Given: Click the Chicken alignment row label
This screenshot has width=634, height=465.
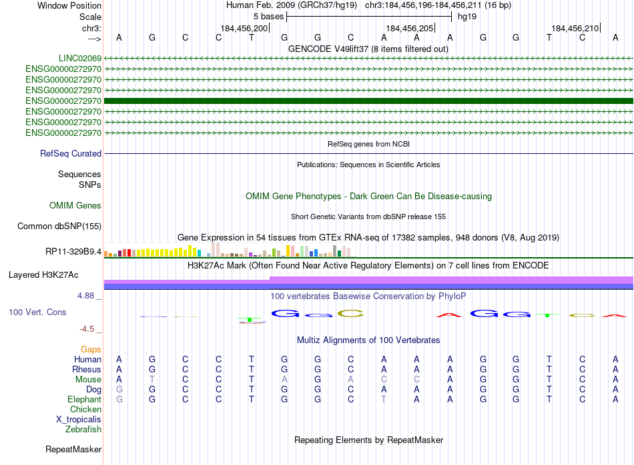Looking at the screenshot, I should coord(85,409).
